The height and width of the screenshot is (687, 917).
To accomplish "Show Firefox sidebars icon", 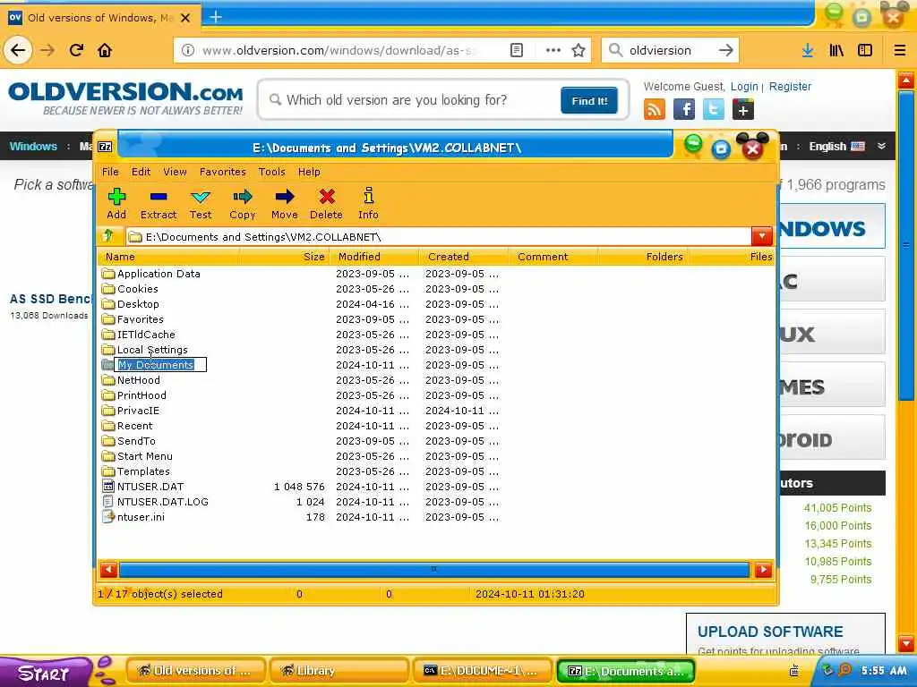I will tap(865, 50).
